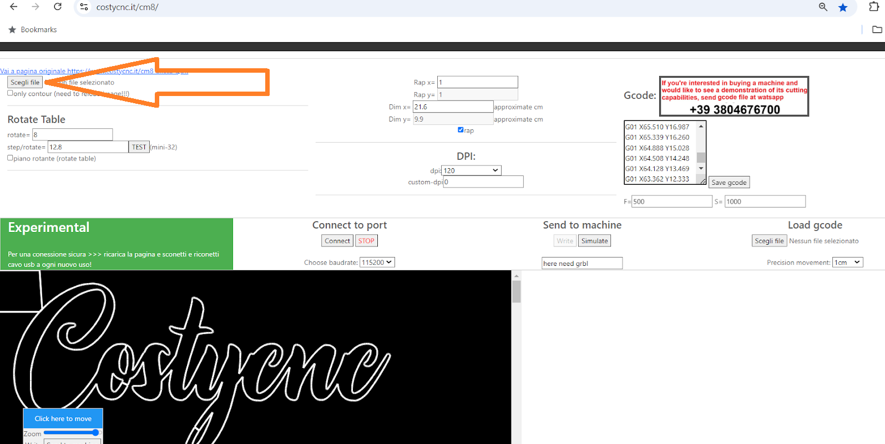
Task: Click the Save gcode button
Action: pos(729,182)
